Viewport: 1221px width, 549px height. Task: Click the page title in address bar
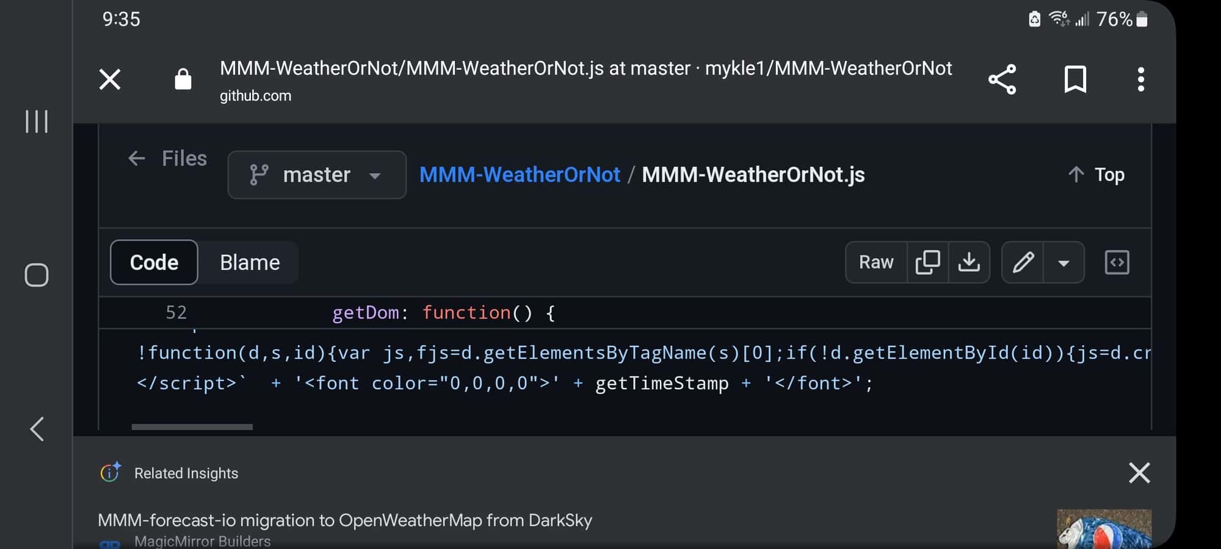[585, 68]
